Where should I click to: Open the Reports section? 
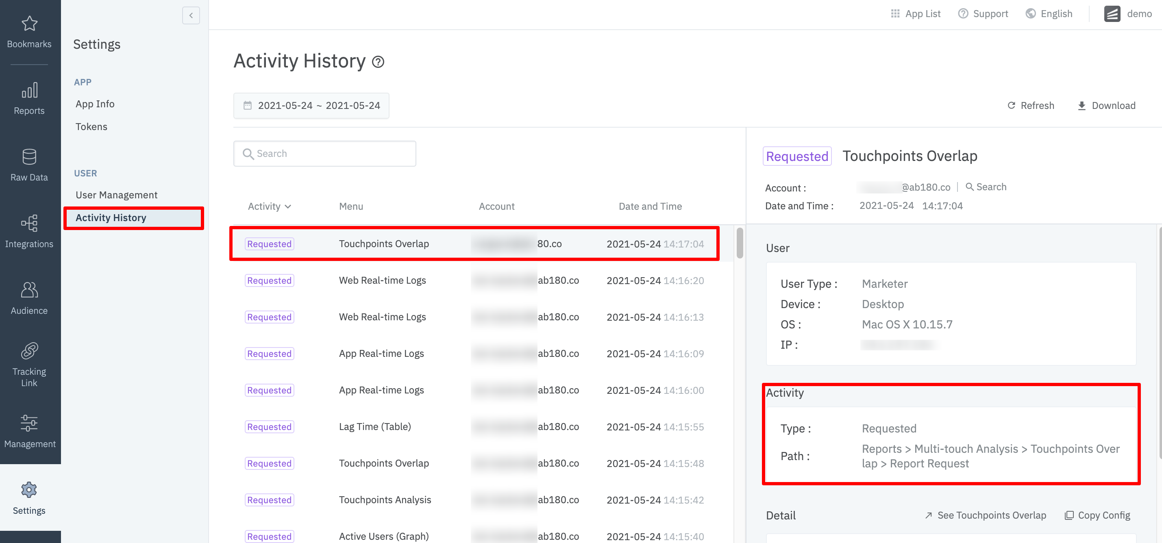tap(29, 99)
